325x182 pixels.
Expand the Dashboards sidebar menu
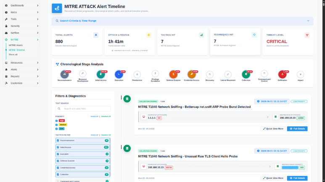pos(21,5)
